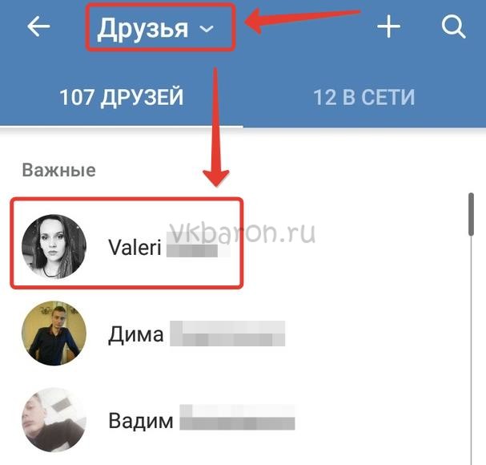Switch to the 12 В СЕТИ tab
Screen dimensions: 486x465
(x=364, y=98)
